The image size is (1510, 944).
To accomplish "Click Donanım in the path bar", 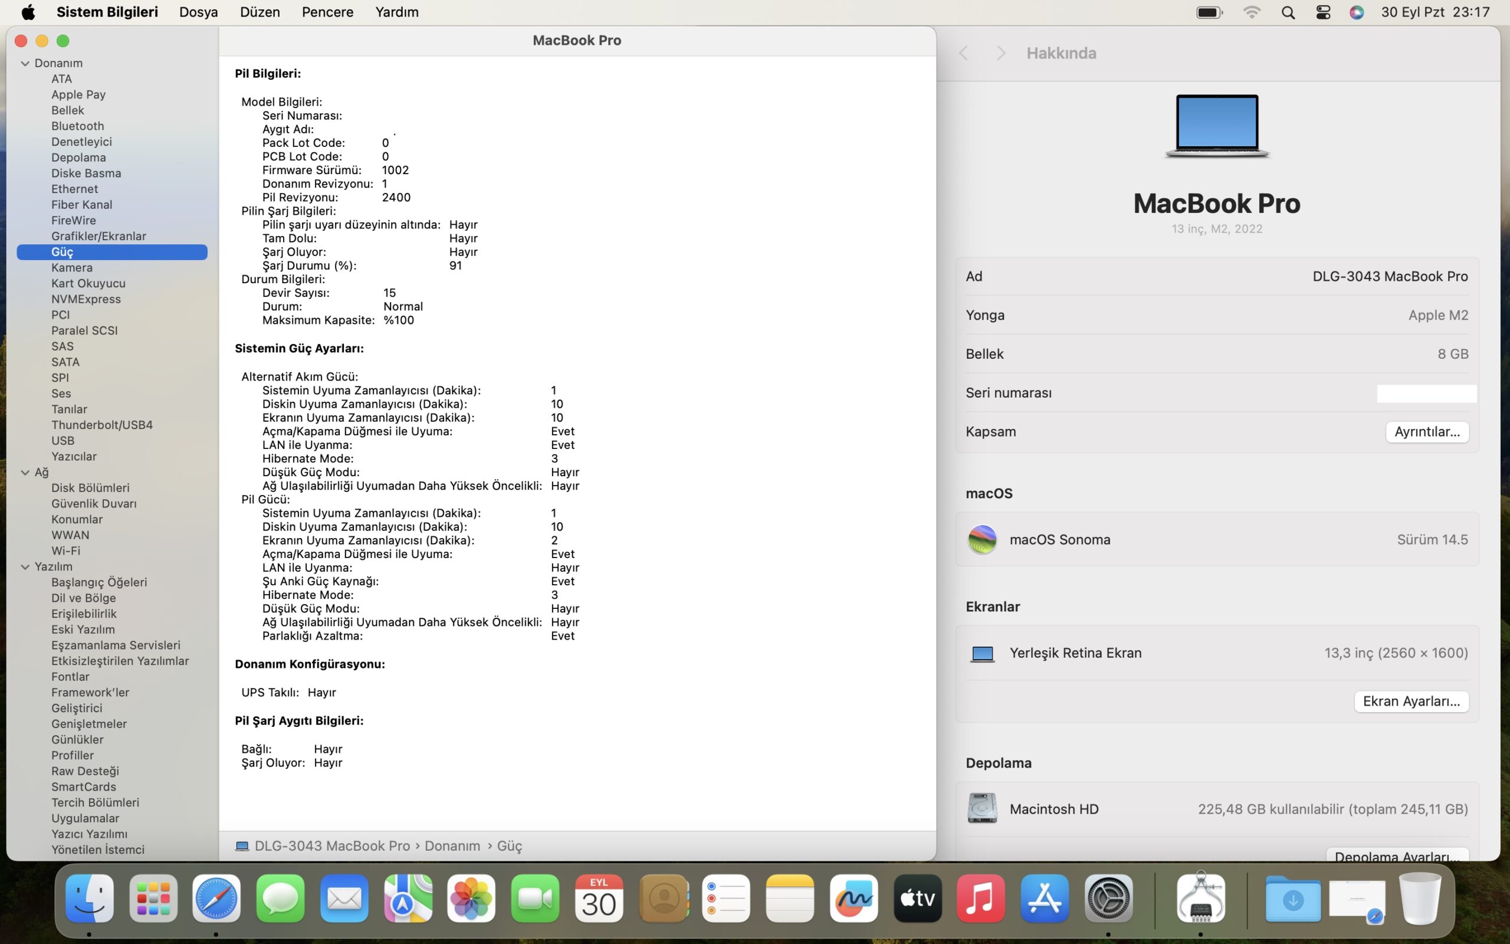I will click(452, 846).
